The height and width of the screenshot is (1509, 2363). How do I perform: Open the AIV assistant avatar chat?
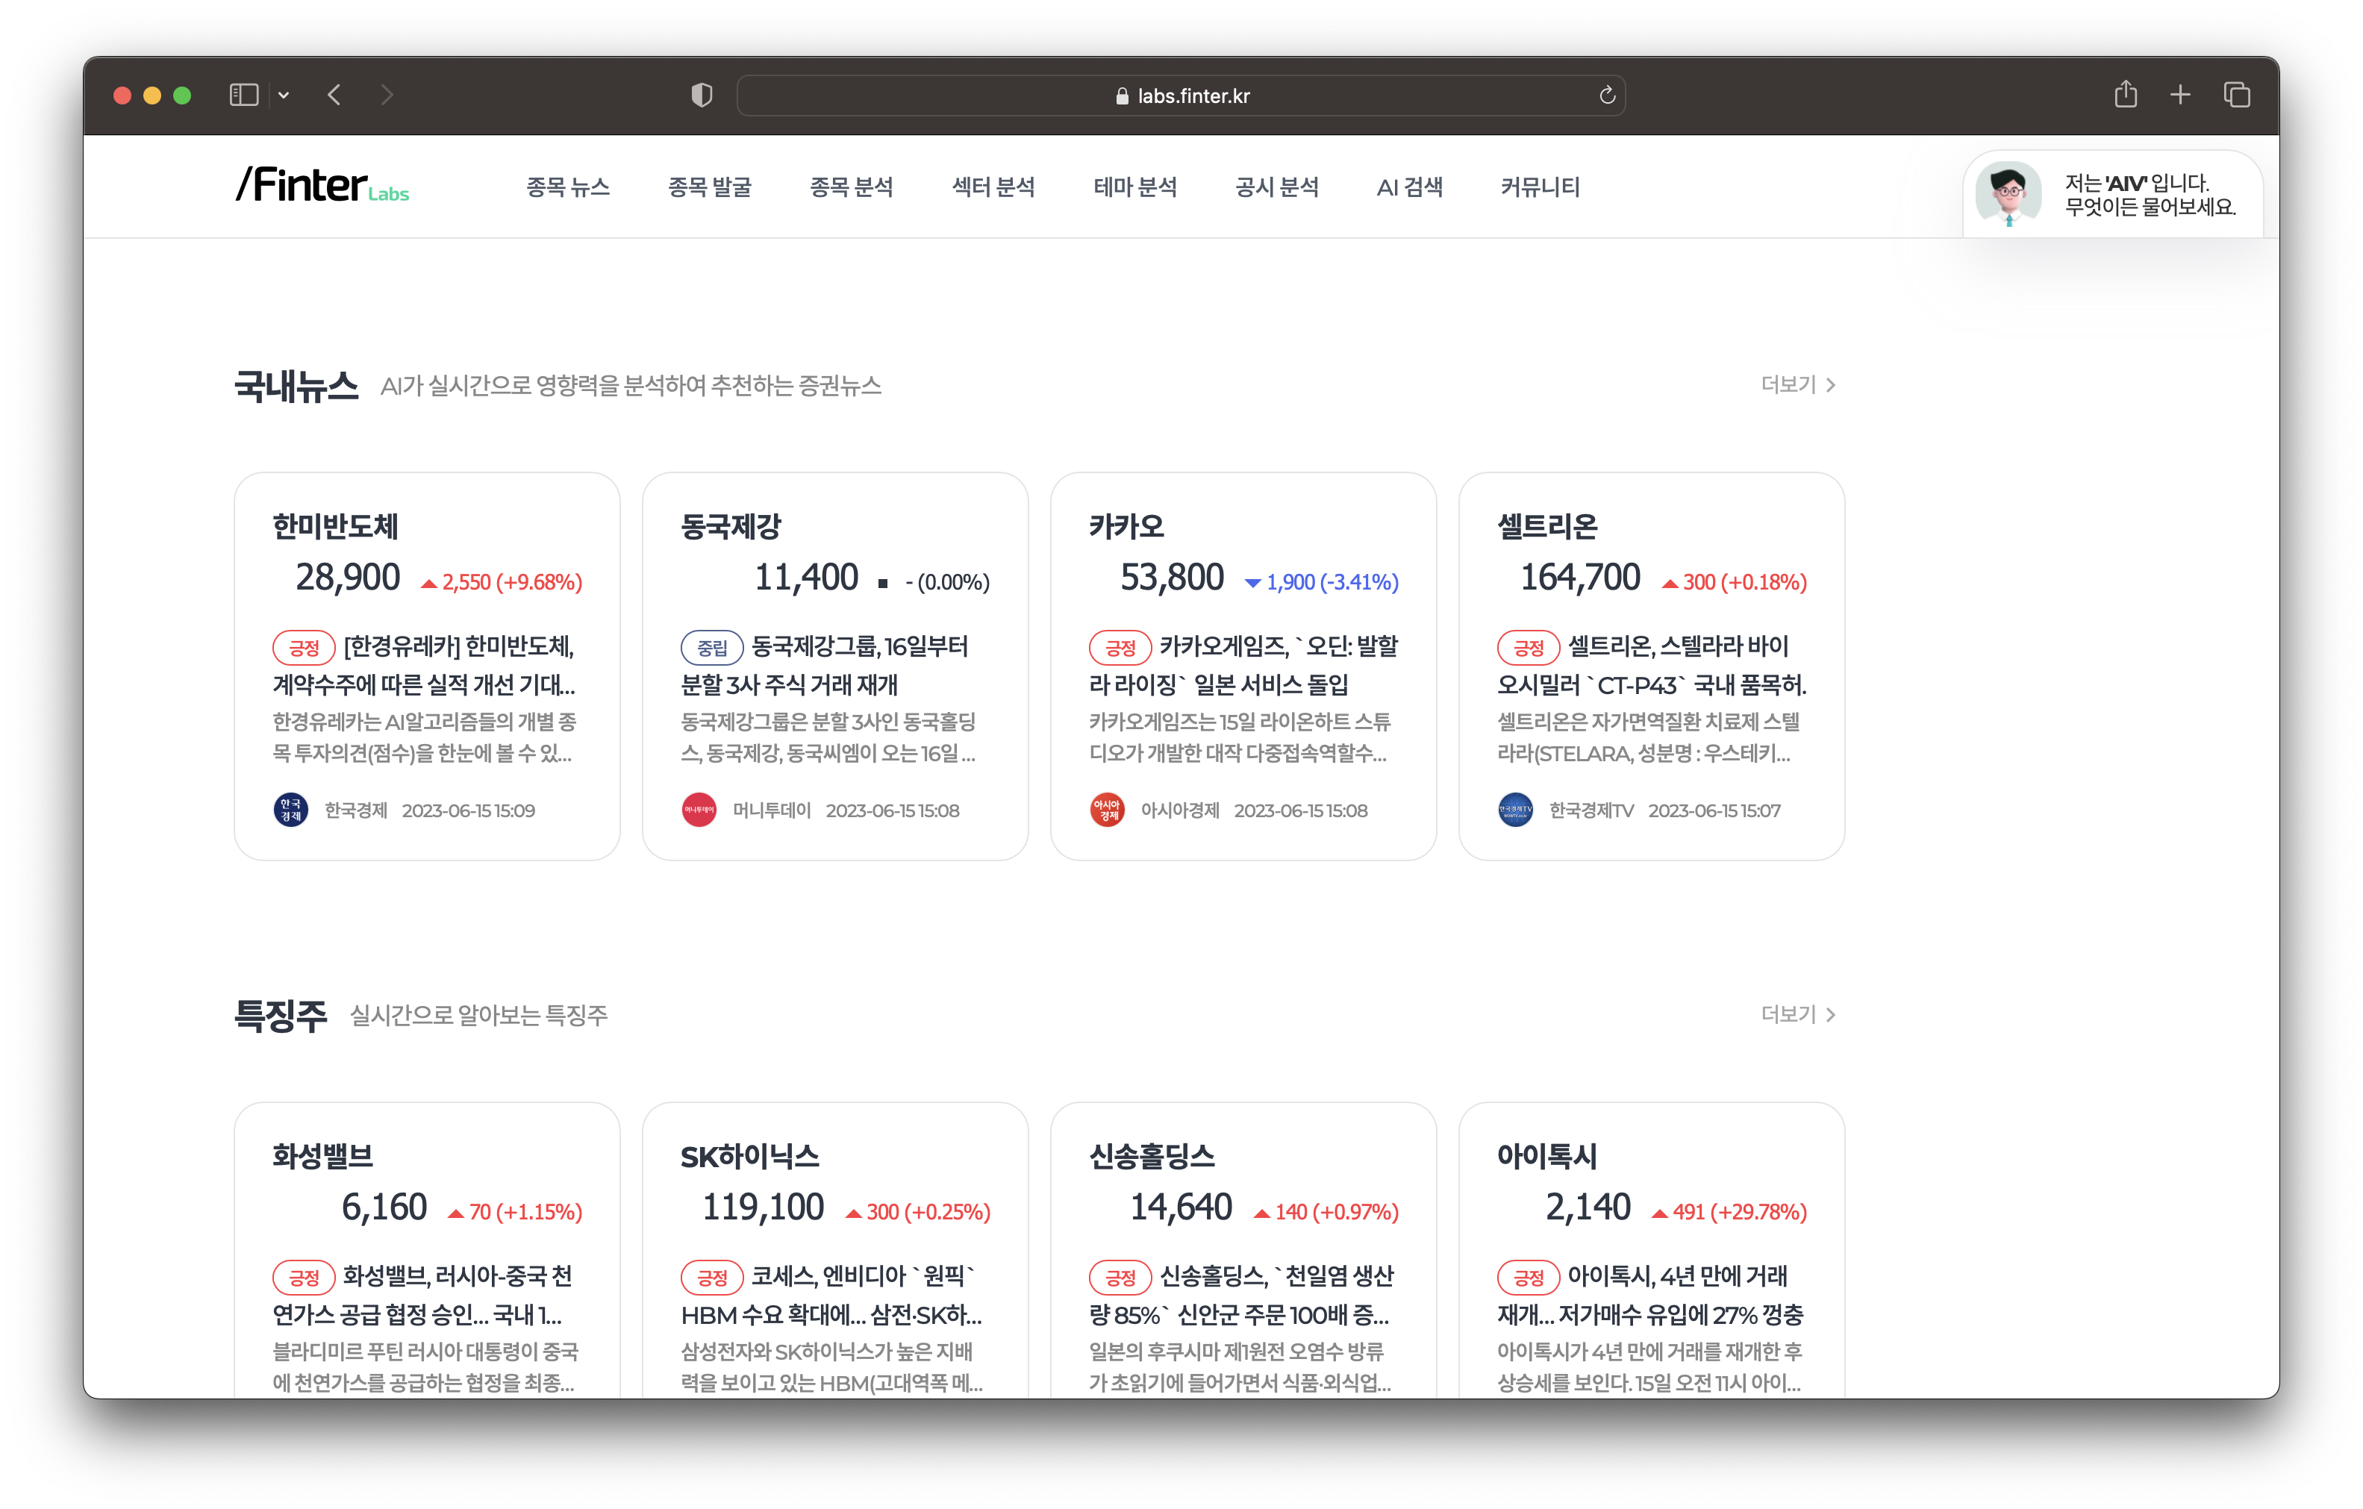coord(2008,194)
